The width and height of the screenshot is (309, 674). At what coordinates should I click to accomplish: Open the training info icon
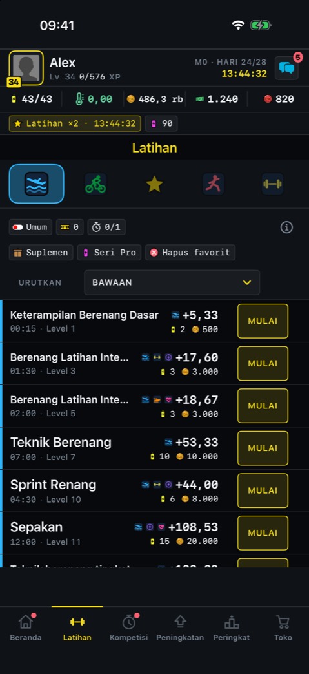pyautogui.click(x=286, y=227)
